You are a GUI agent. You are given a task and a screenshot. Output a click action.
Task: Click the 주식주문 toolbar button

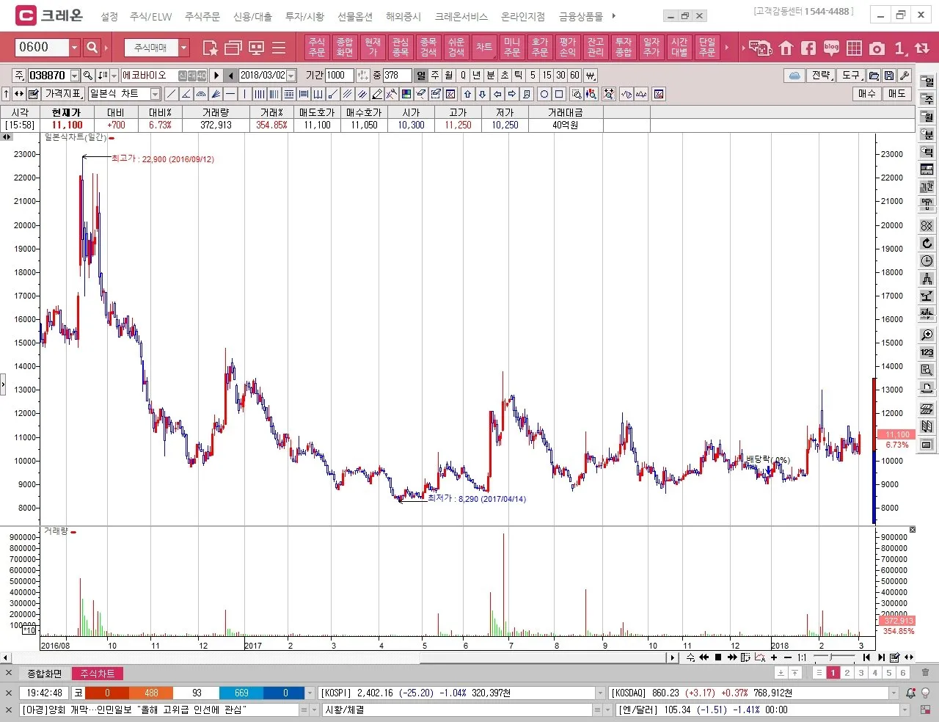pyautogui.click(x=317, y=48)
